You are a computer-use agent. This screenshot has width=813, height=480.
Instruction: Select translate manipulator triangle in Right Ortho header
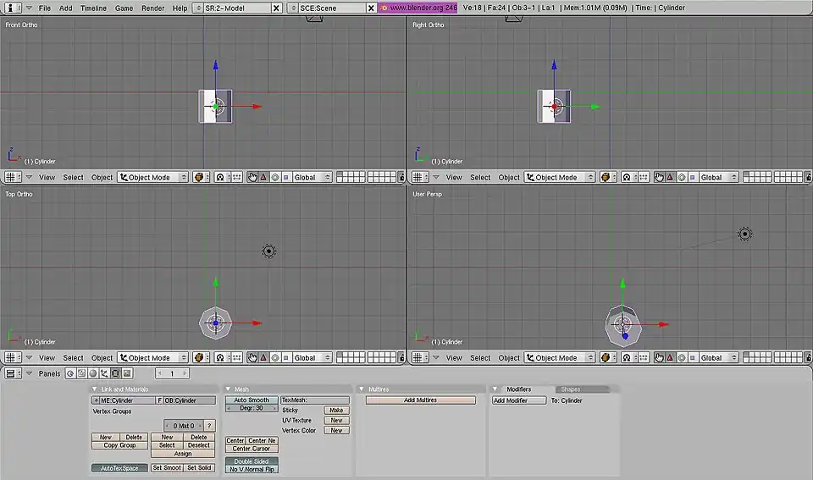[x=670, y=178]
